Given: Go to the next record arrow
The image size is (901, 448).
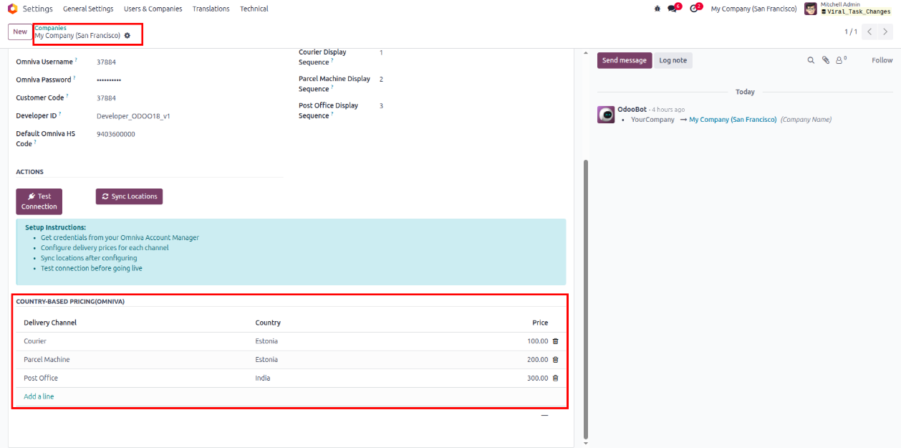Looking at the screenshot, I should (886, 32).
